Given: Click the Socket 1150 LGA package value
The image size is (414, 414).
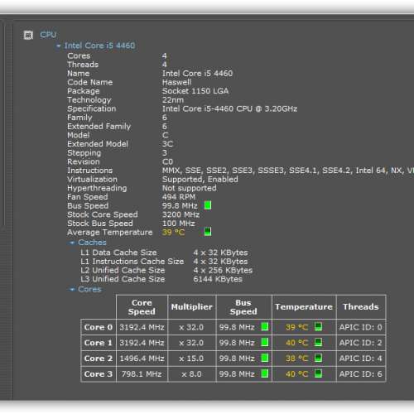Looking at the screenshot, I should pos(195,91).
